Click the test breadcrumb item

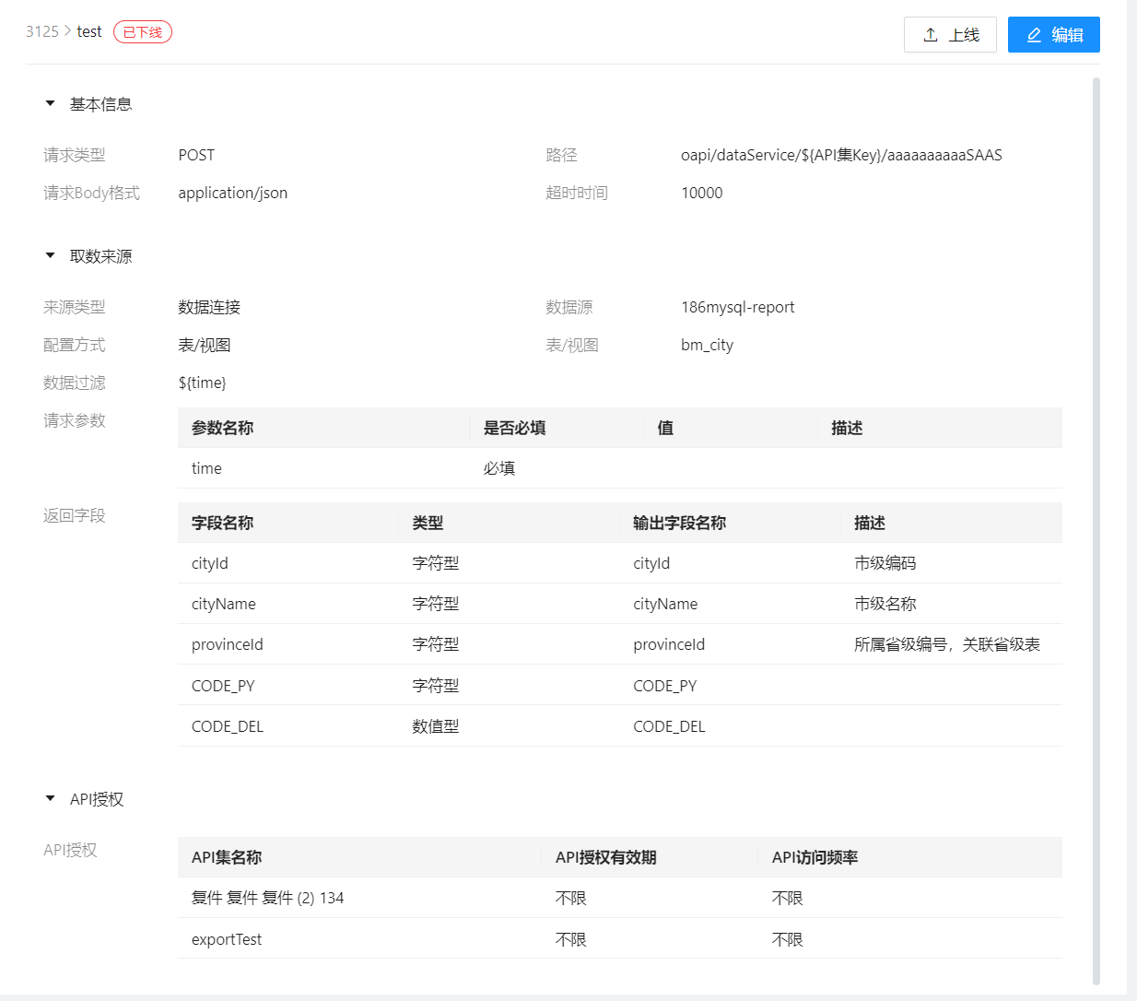[89, 31]
